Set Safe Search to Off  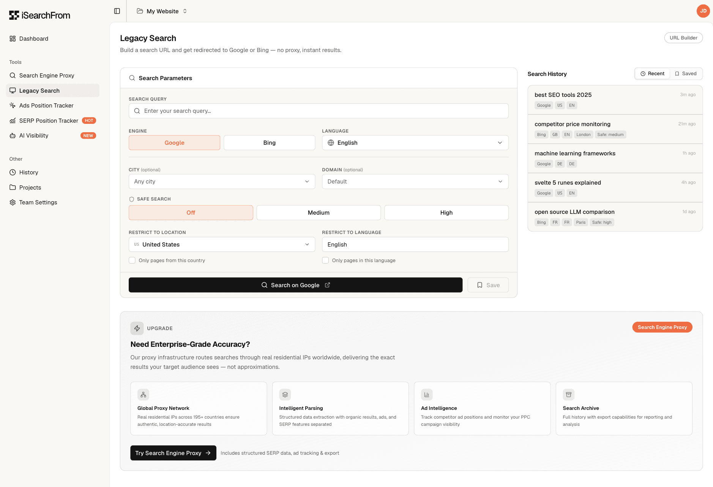[x=191, y=213]
